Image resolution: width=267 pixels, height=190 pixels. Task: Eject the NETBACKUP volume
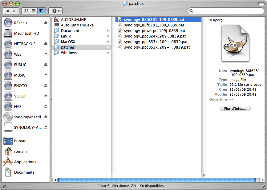point(46,44)
